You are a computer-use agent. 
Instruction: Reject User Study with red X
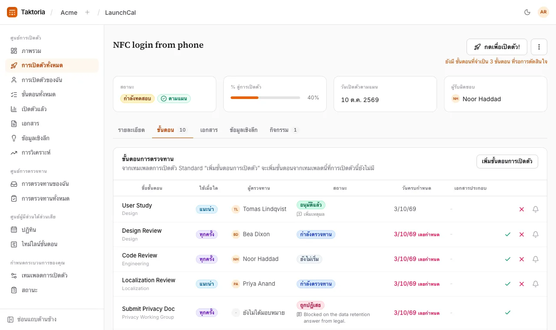click(x=522, y=209)
